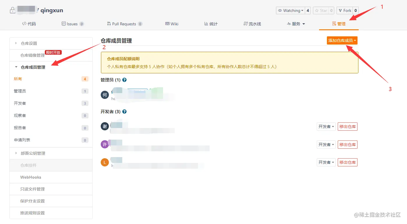Screen dimensions: 407x224
Task: Click the lock icon beside repository name
Action: pyautogui.click(x=13, y=11)
